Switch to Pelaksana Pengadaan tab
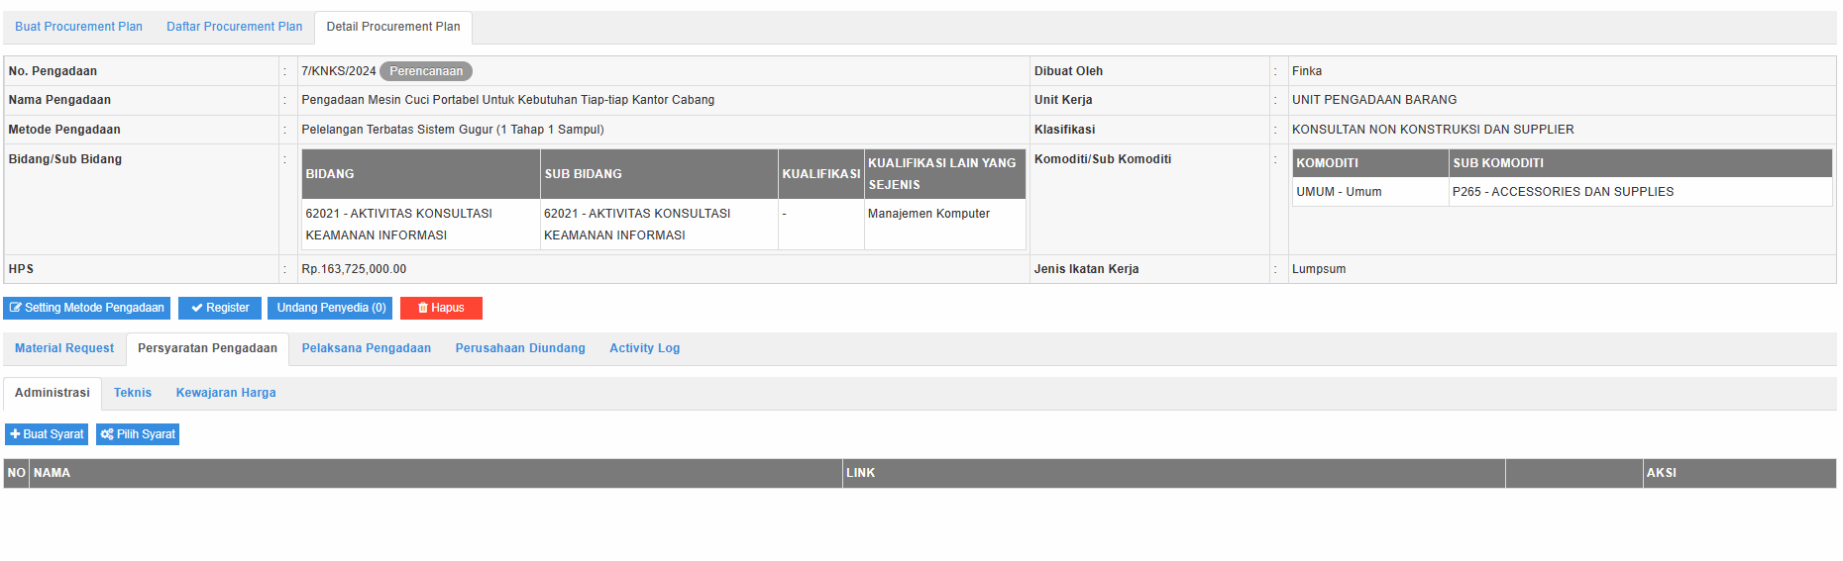The image size is (1843, 561). tap(366, 348)
